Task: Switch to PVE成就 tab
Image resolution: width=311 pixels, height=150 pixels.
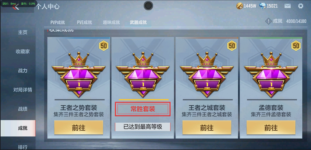Action: coord(85,22)
